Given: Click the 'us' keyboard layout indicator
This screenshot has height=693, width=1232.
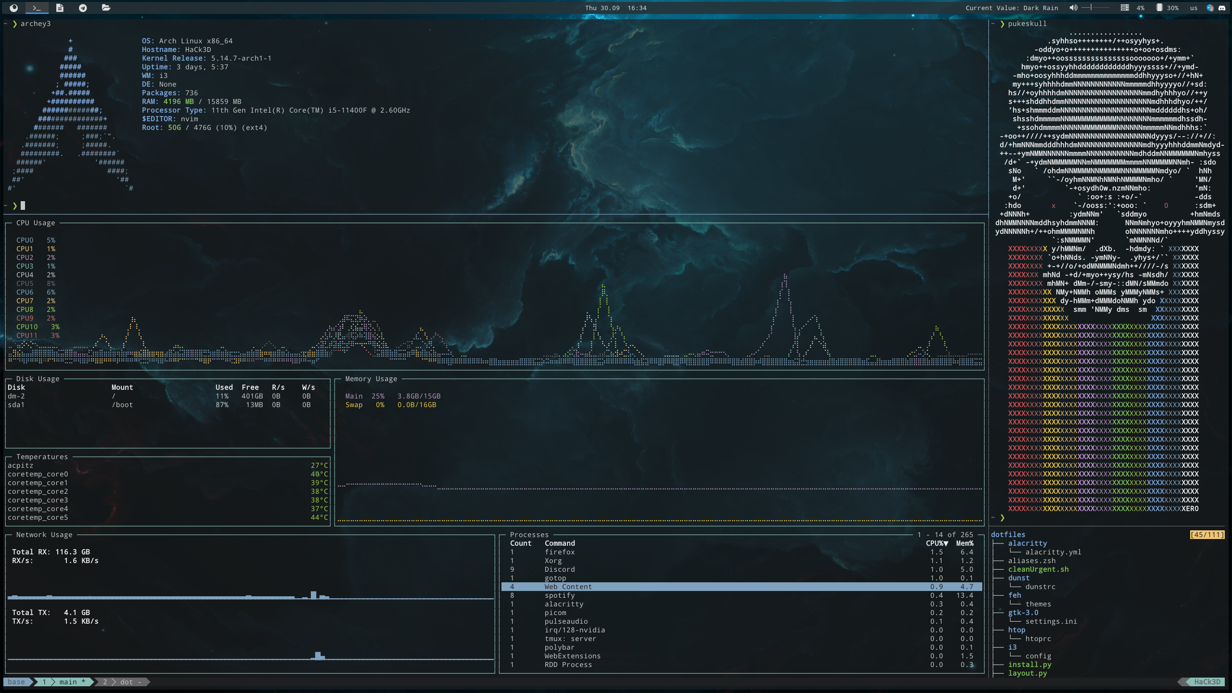Looking at the screenshot, I should (1193, 8).
